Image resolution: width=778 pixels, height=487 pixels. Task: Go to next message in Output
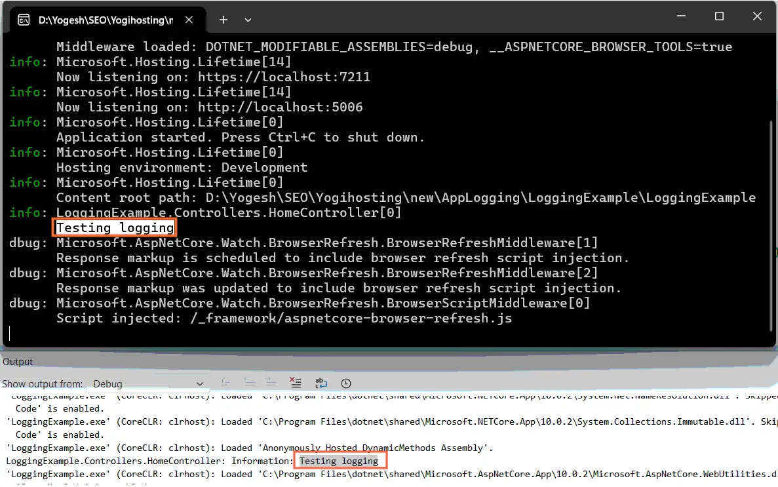point(271,383)
